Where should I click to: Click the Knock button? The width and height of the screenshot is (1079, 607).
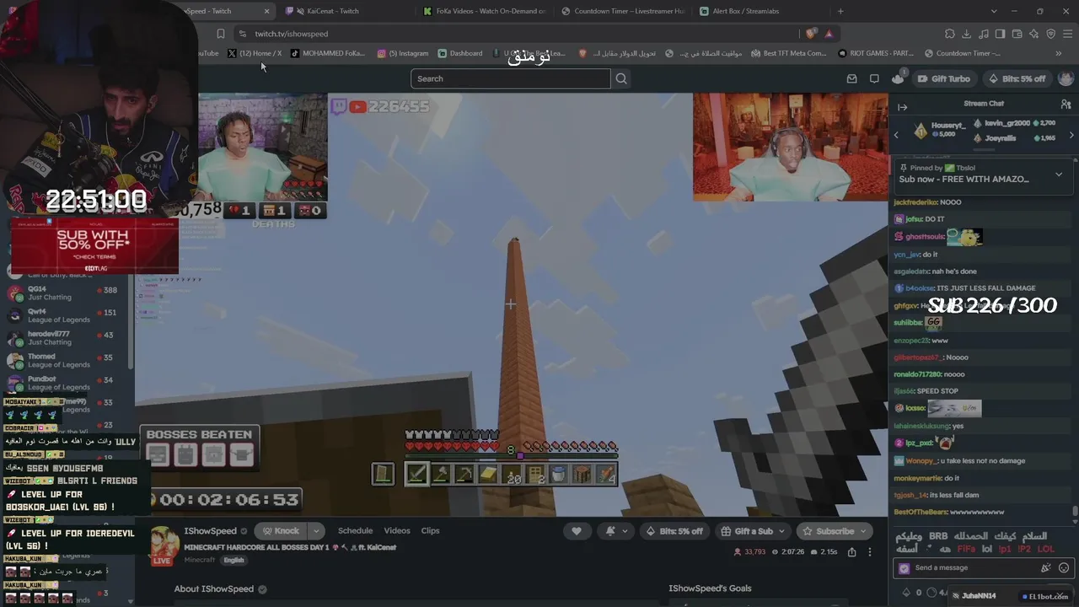pyautogui.click(x=282, y=531)
